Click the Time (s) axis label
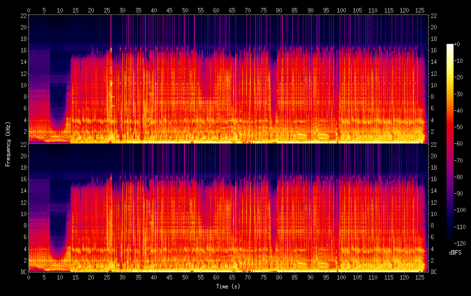The height and width of the screenshot is (296, 471). tap(228, 287)
